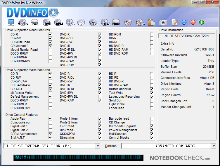Open the drive selection dropdown arrow
This screenshot has width=220, height=166.
tap(98, 146)
